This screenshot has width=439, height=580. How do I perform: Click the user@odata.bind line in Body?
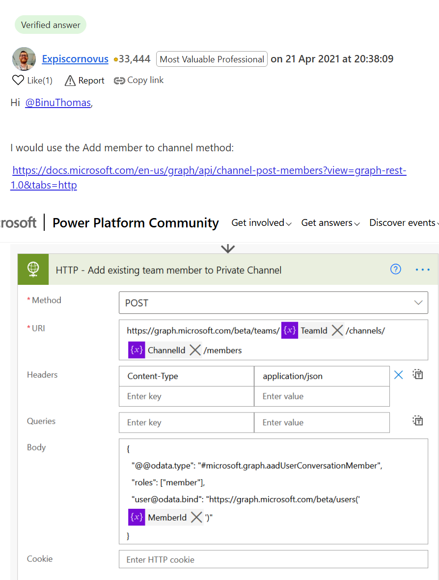pos(246,499)
